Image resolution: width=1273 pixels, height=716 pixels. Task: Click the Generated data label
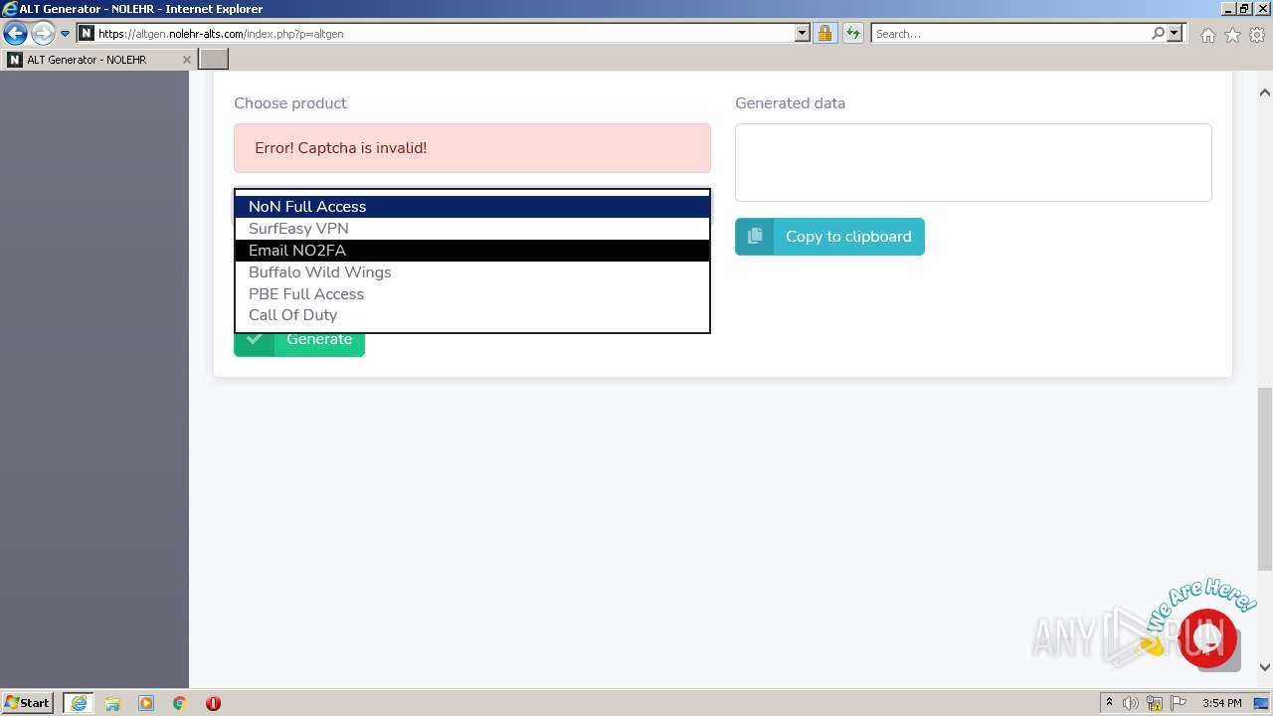[x=790, y=103]
